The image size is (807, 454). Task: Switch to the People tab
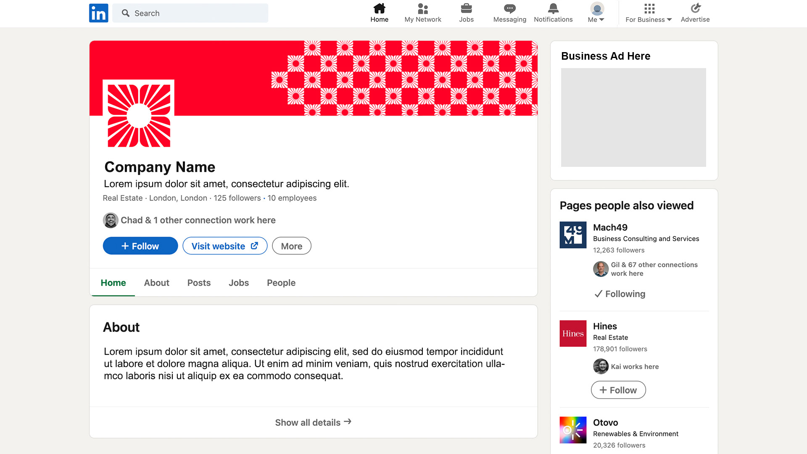281,283
